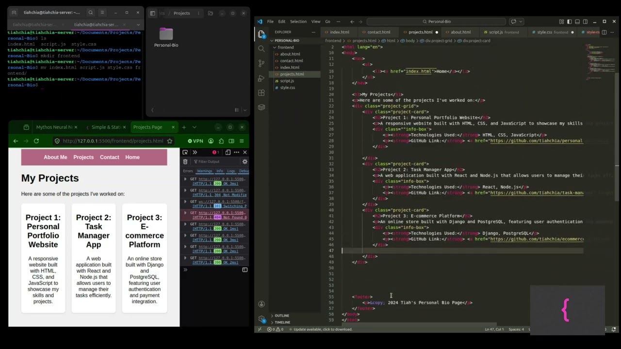Go back in the browser
This screenshot has width=621, height=349.
click(16, 141)
